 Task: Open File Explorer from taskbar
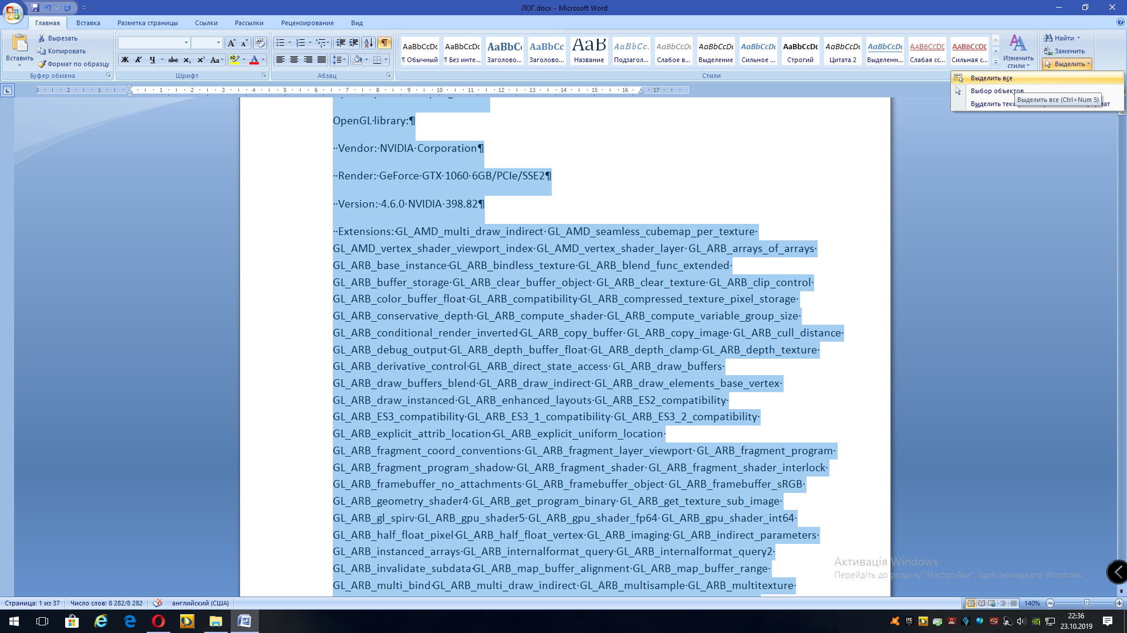[x=215, y=621]
